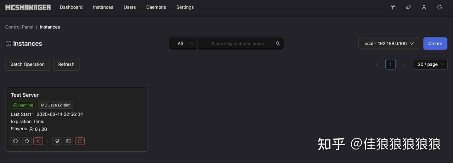Go to the Dashboard menu
The width and height of the screenshot is (453, 163).
click(71, 7)
